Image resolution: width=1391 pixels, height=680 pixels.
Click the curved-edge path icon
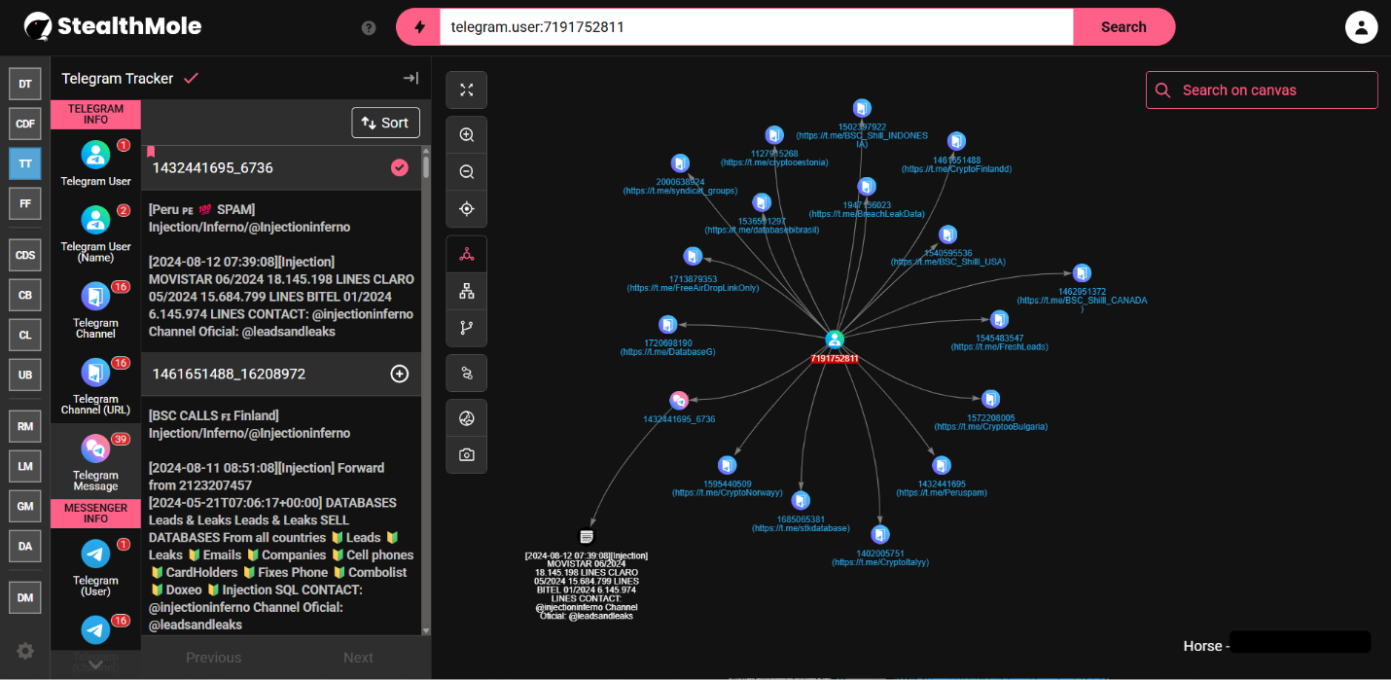point(467,373)
